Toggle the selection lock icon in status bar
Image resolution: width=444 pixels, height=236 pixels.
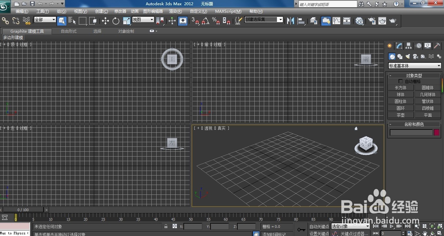(166, 226)
